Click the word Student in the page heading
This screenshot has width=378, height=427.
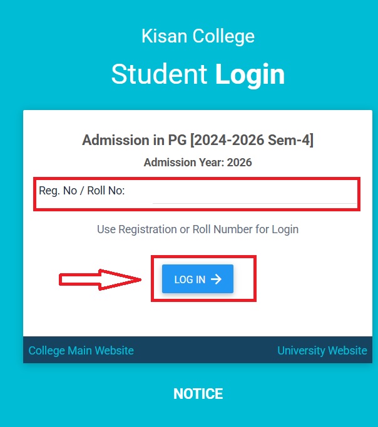[160, 74]
